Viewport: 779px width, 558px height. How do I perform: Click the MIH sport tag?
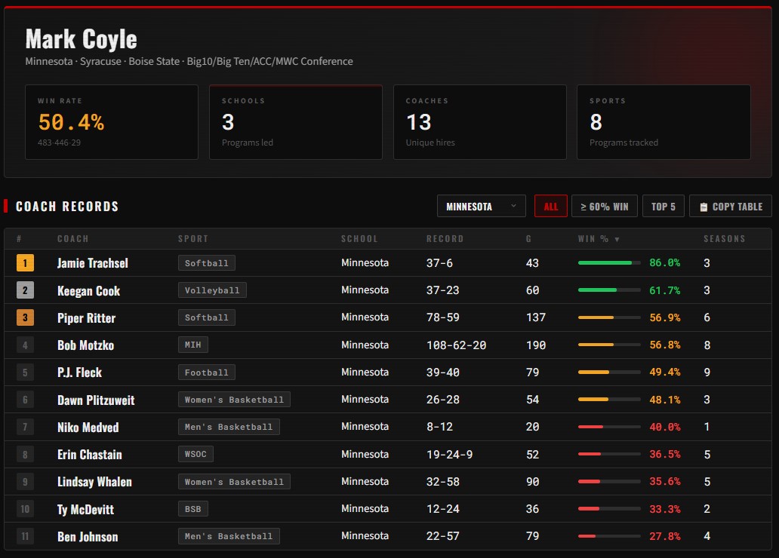pos(192,345)
